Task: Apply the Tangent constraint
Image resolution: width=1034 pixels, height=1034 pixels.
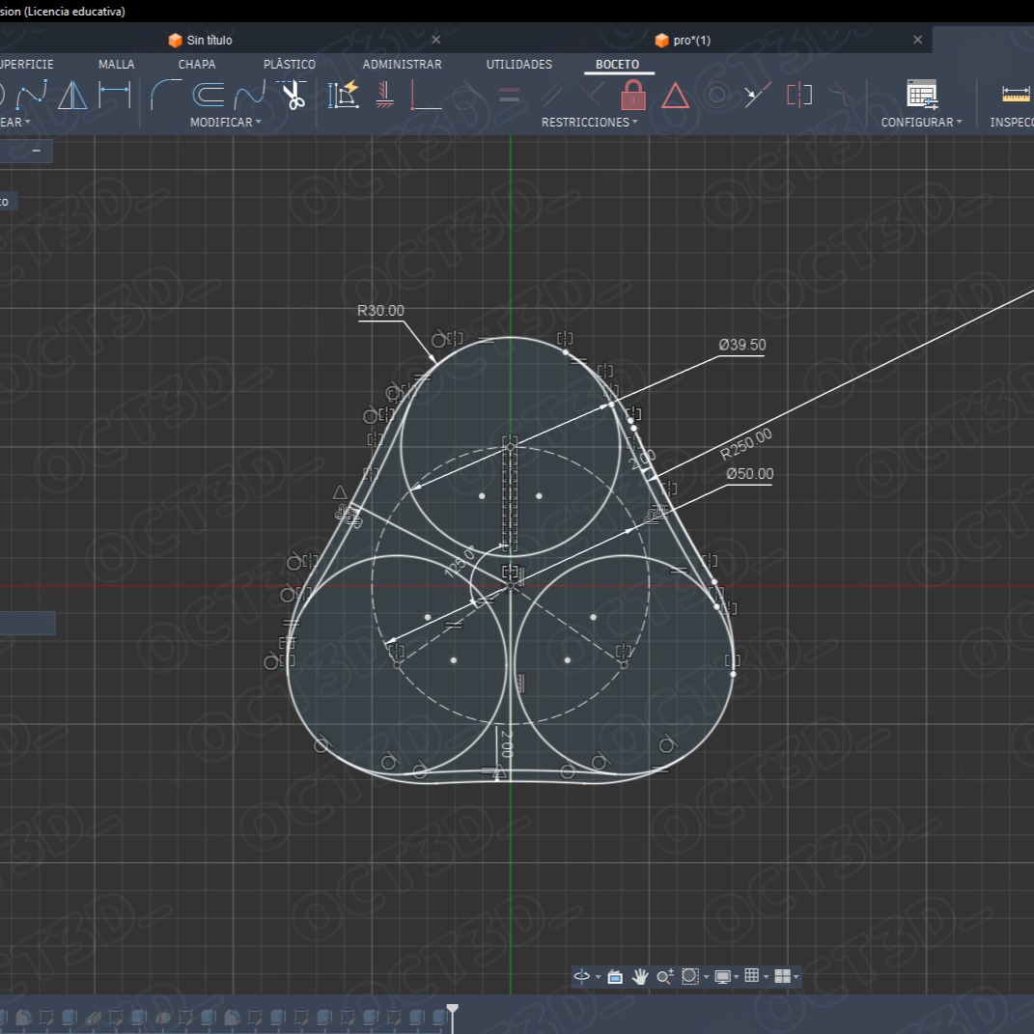Action: [x=468, y=95]
